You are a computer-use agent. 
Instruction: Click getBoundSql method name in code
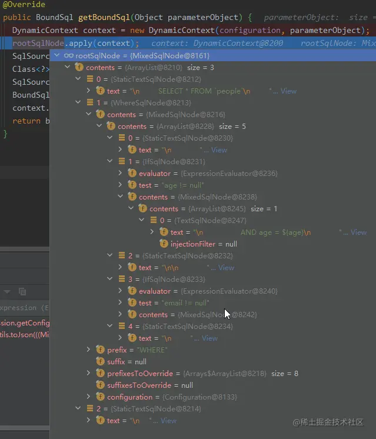click(104, 17)
